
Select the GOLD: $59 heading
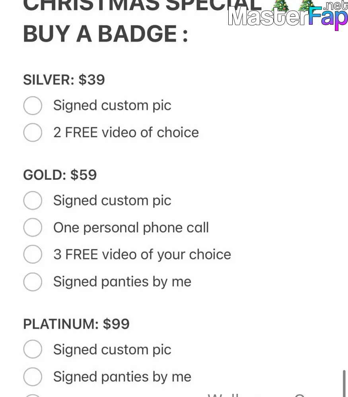60,175
